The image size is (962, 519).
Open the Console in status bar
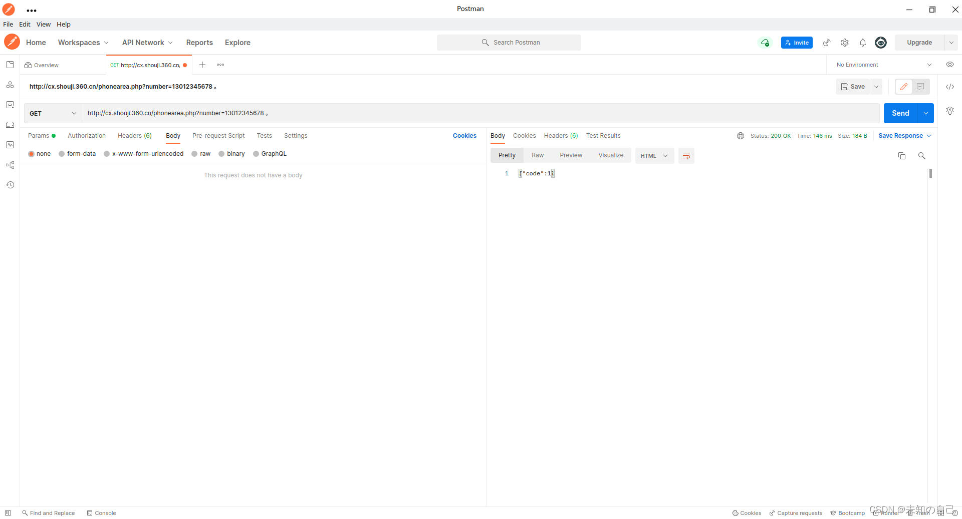tap(102, 513)
